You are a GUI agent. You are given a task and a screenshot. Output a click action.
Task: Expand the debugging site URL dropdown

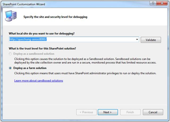(137, 39)
